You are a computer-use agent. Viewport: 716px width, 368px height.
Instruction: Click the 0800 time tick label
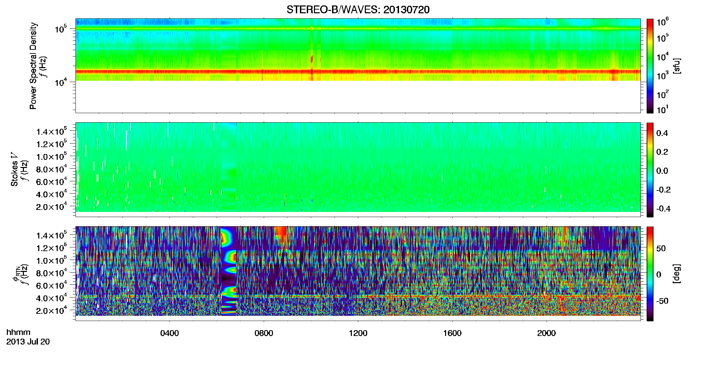point(264,333)
